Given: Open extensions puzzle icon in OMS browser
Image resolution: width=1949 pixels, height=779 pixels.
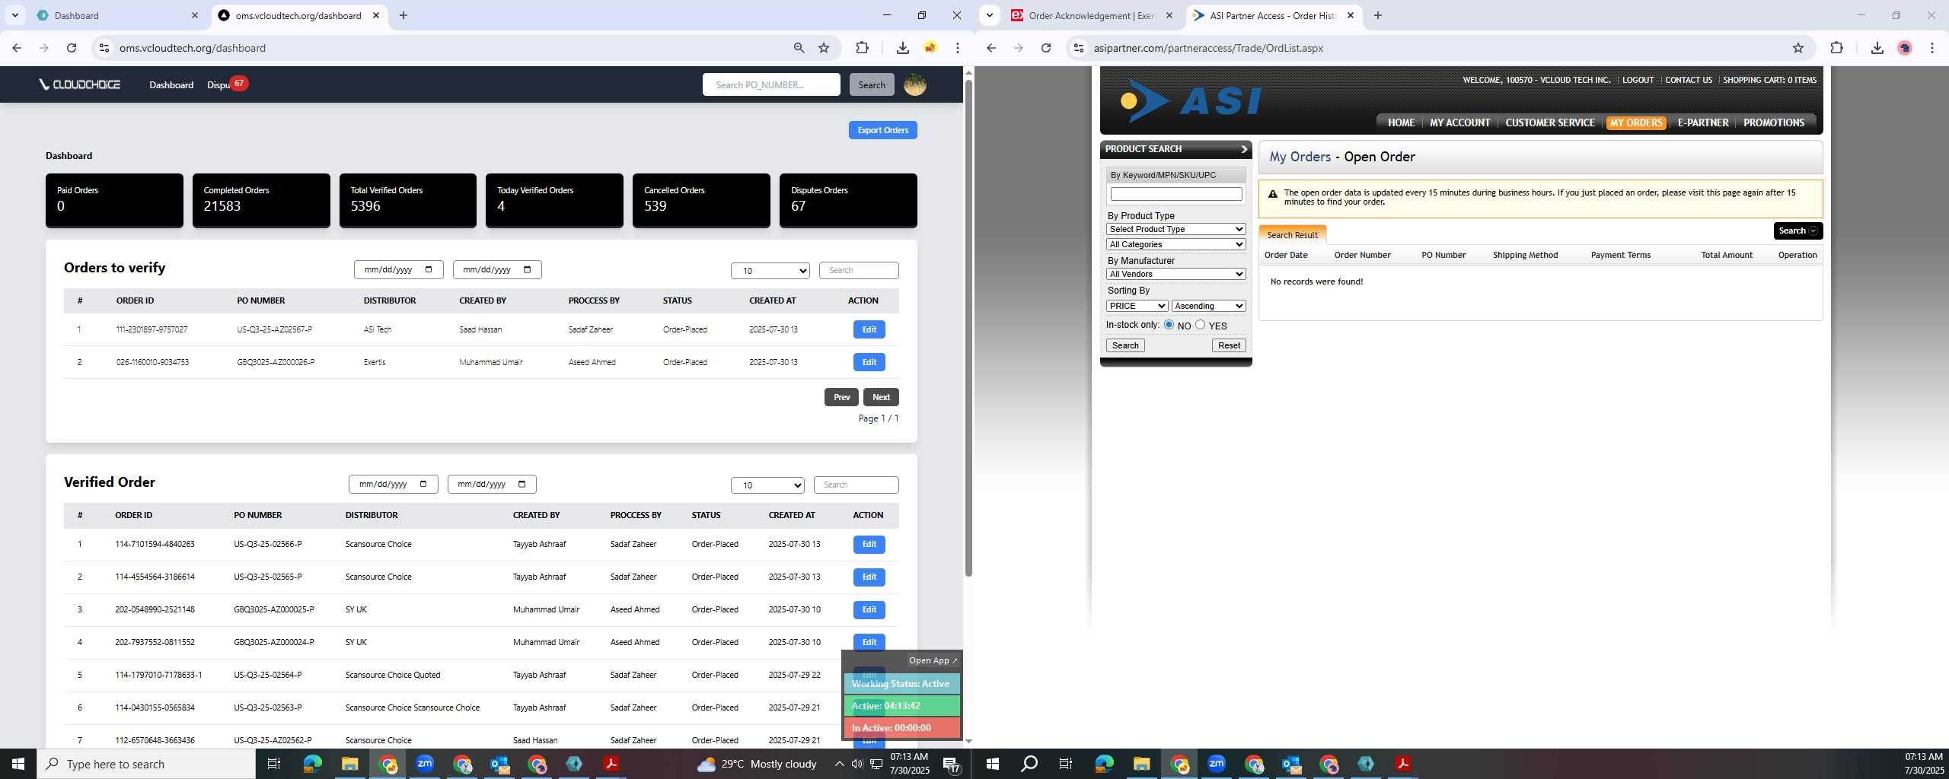Looking at the screenshot, I should pos(862,48).
